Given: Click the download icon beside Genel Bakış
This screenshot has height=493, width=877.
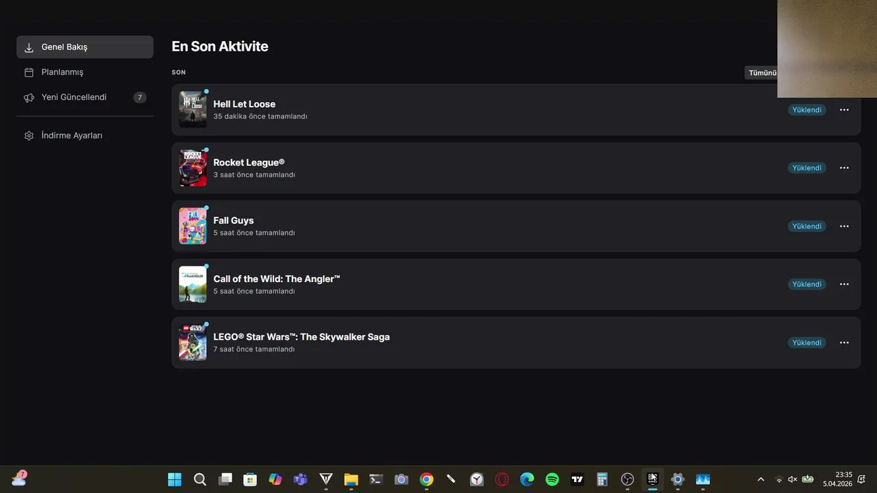Looking at the screenshot, I should click(29, 47).
